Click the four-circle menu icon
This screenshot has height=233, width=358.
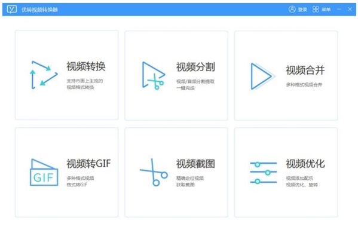(x=316, y=10)
